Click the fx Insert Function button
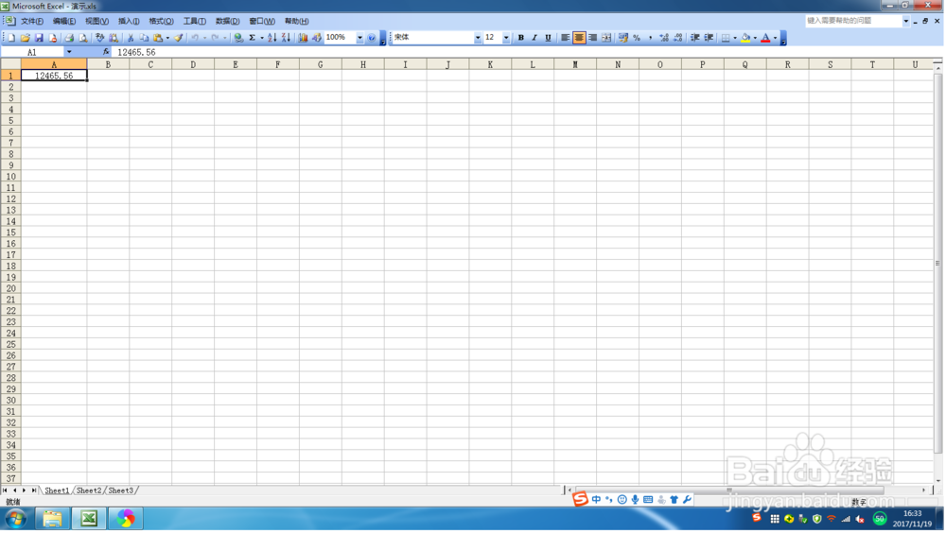946x533 pixels. (106, 52)
